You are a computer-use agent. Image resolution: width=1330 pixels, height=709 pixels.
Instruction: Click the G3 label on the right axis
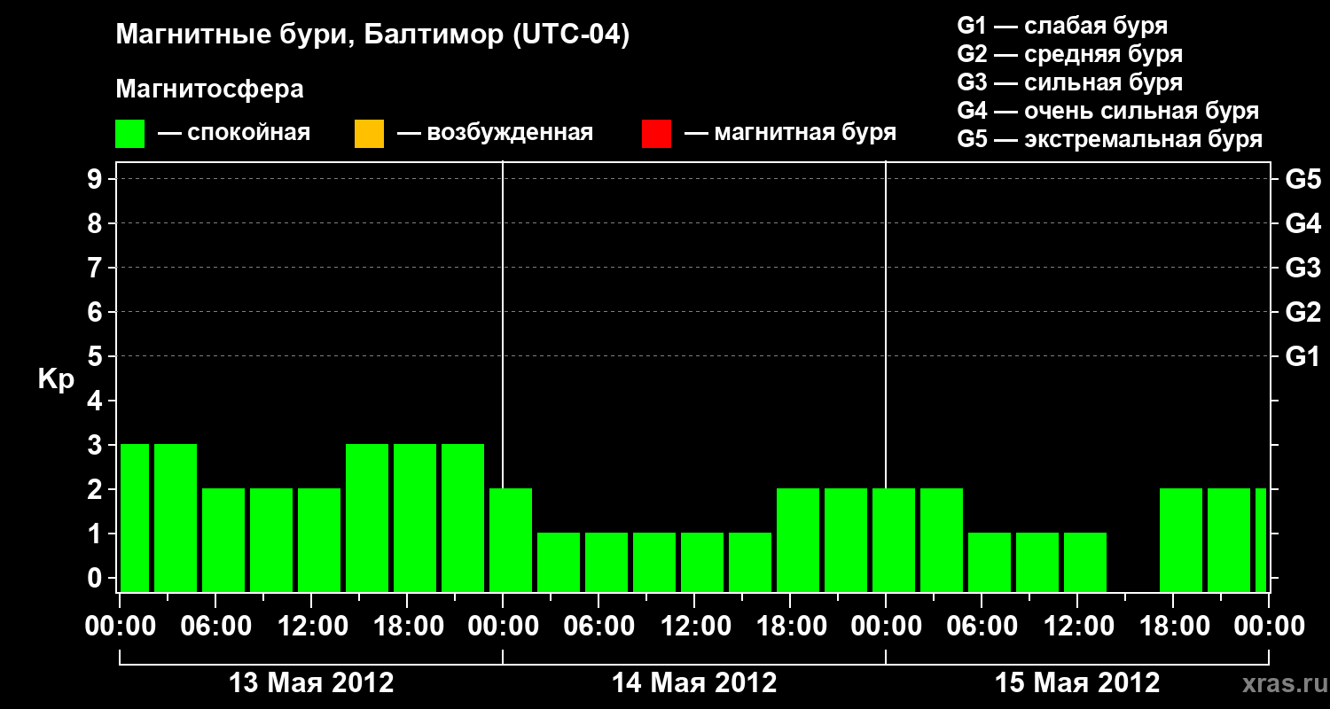(1303, 268)
